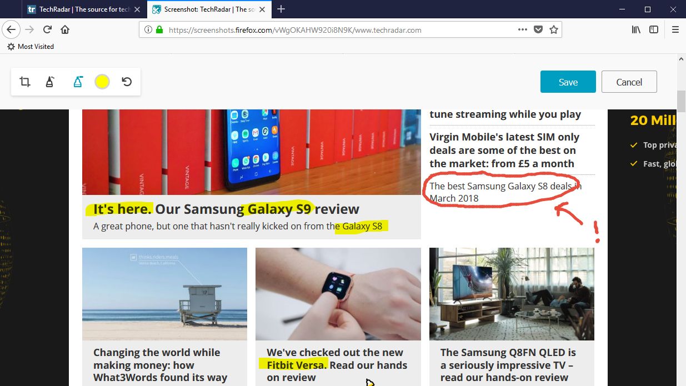Toggle bookmark star for this page
686x386 pixels.
pyautogui.click(x=553, y=29)
